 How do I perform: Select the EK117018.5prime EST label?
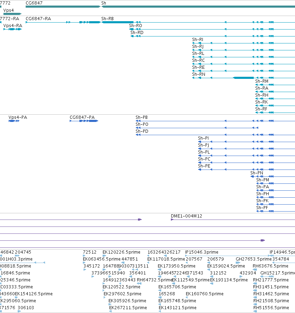point(166,259)
